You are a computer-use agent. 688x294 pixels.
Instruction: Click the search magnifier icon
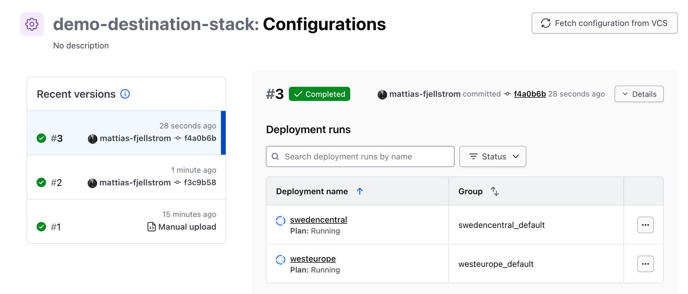[x=275, y=156]
